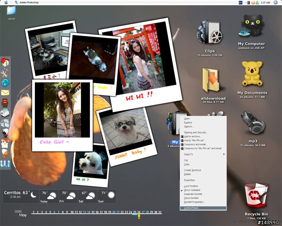Click the 2006 May calendar label

point(21,213)
